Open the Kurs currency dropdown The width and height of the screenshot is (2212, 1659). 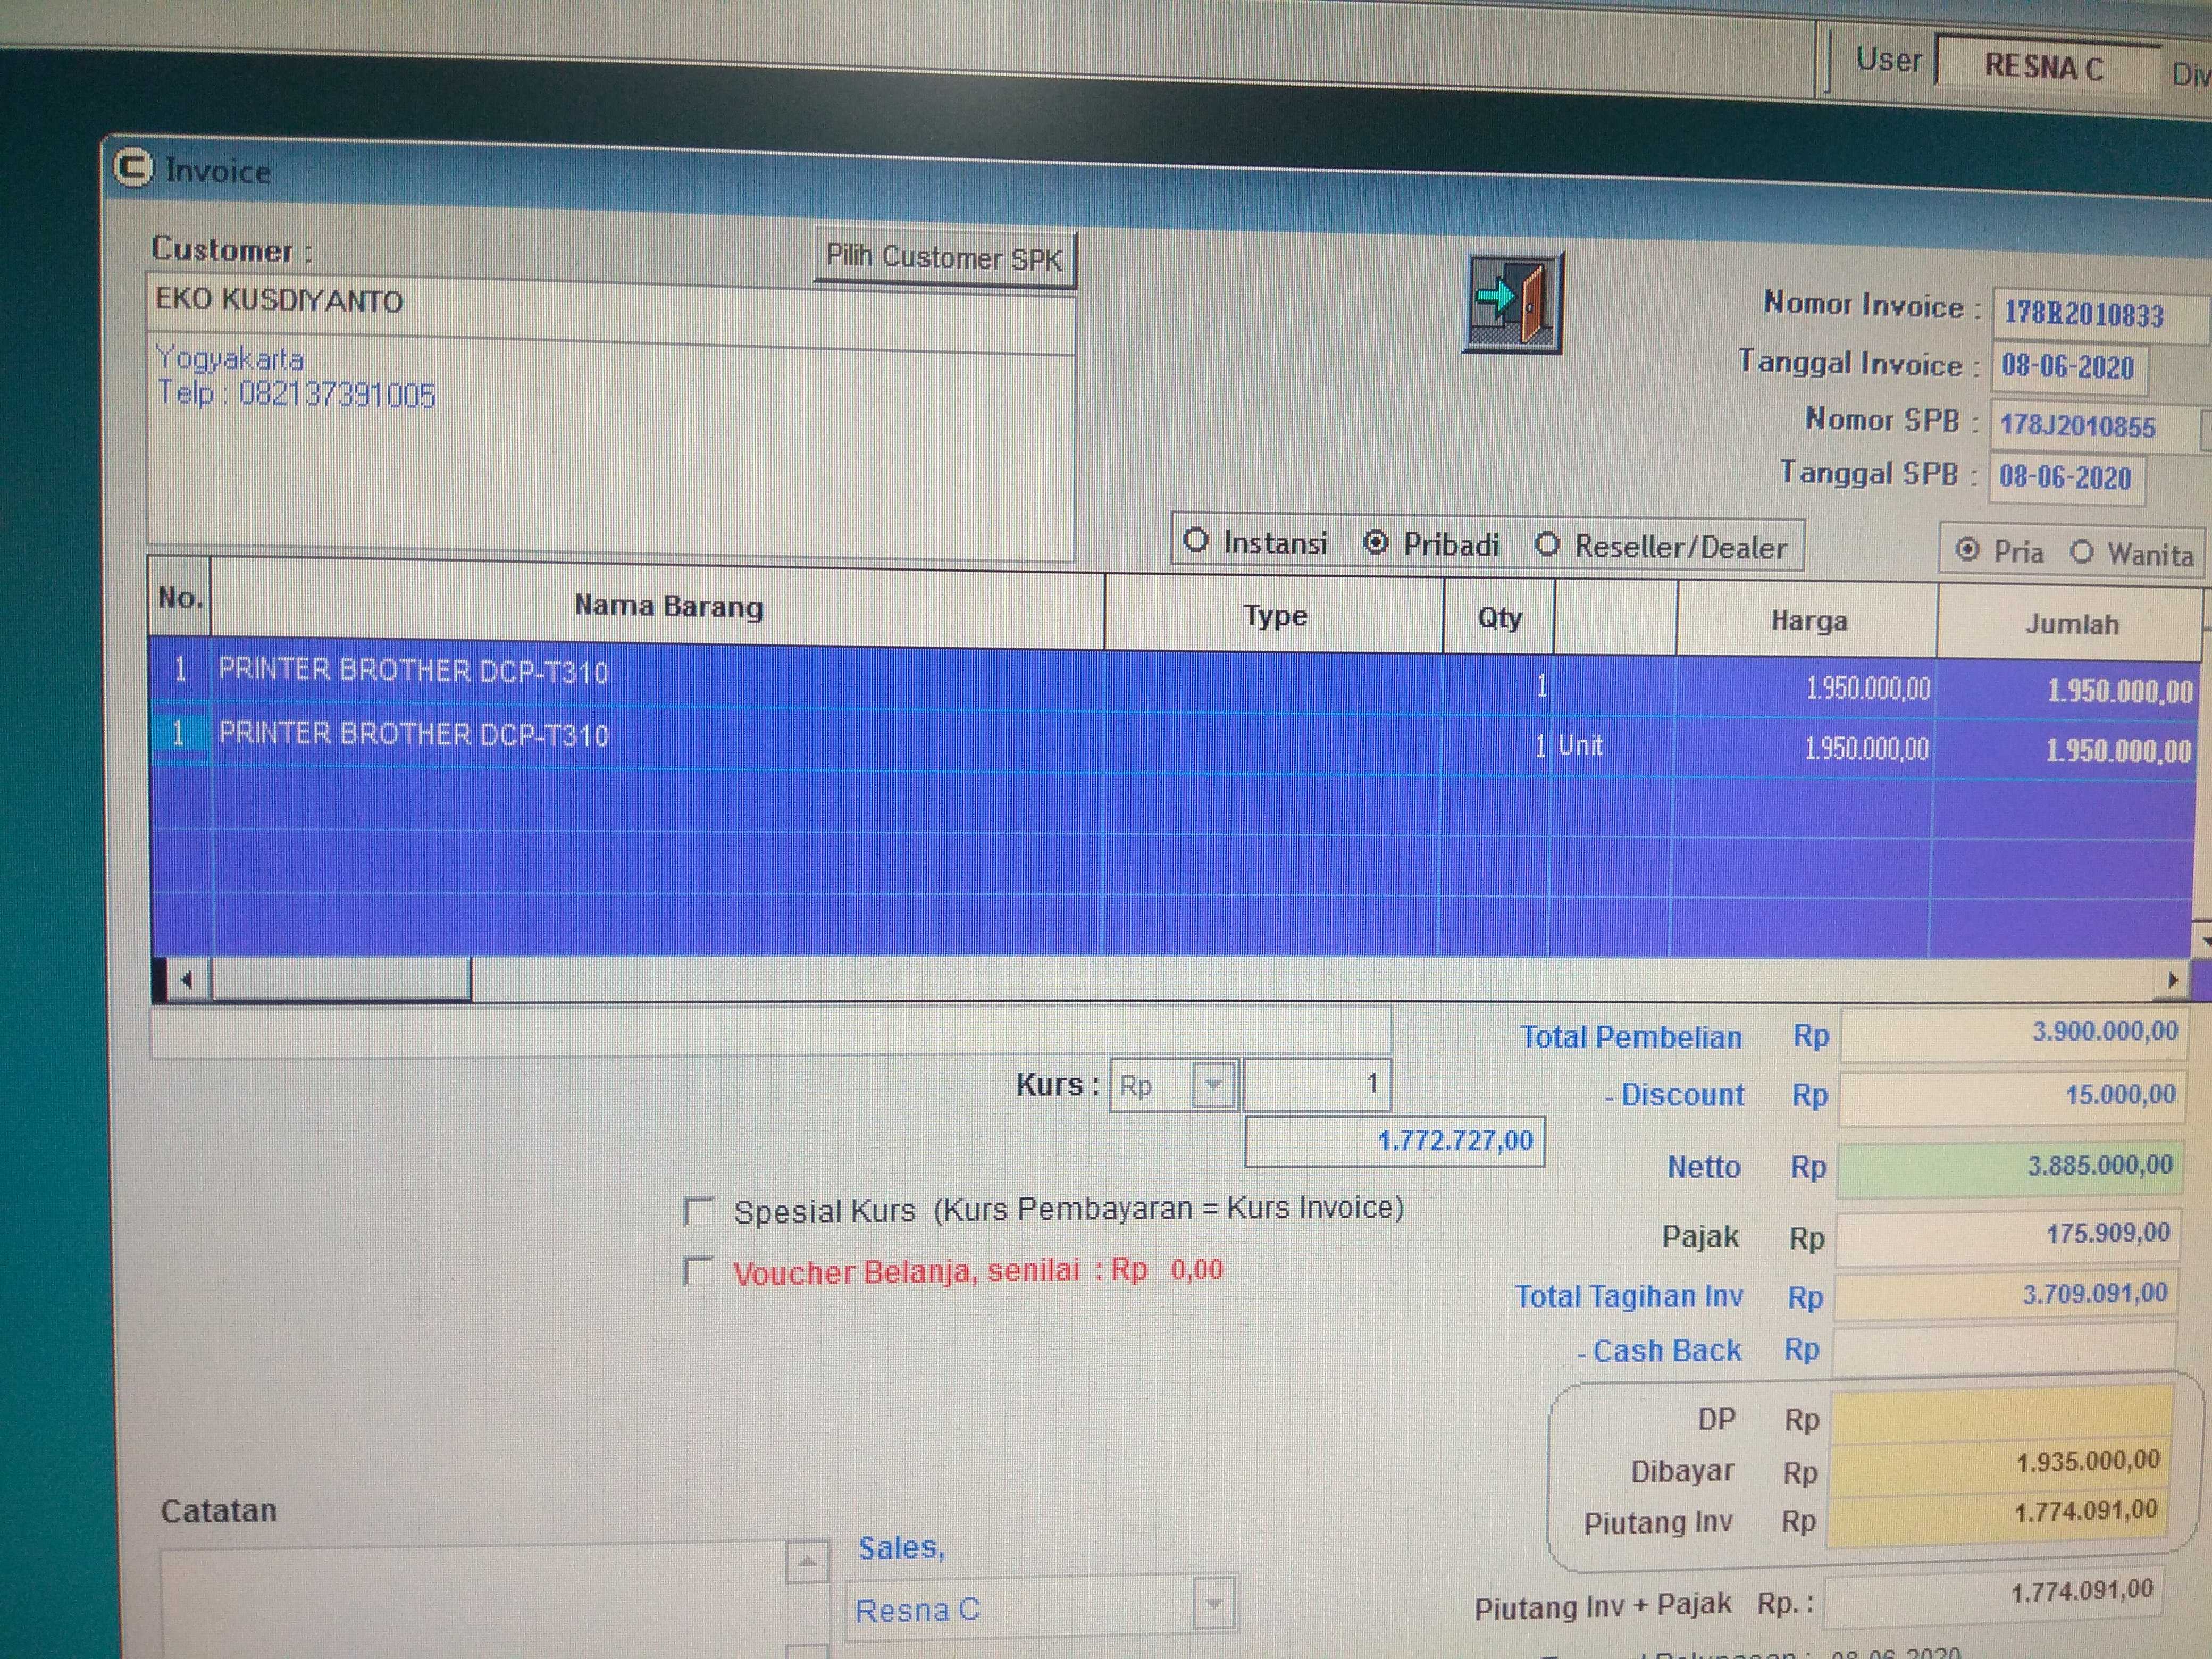coord(1213,1085)
